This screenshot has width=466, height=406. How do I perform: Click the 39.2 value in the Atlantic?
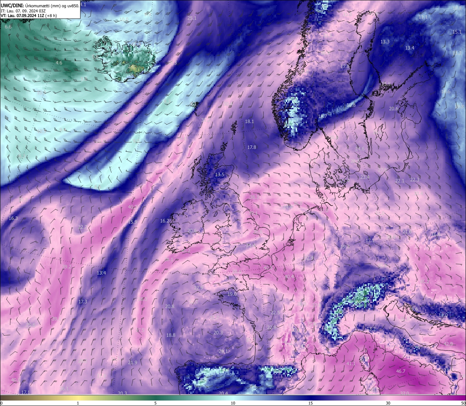pyautogui.click(x=67, y=267)
